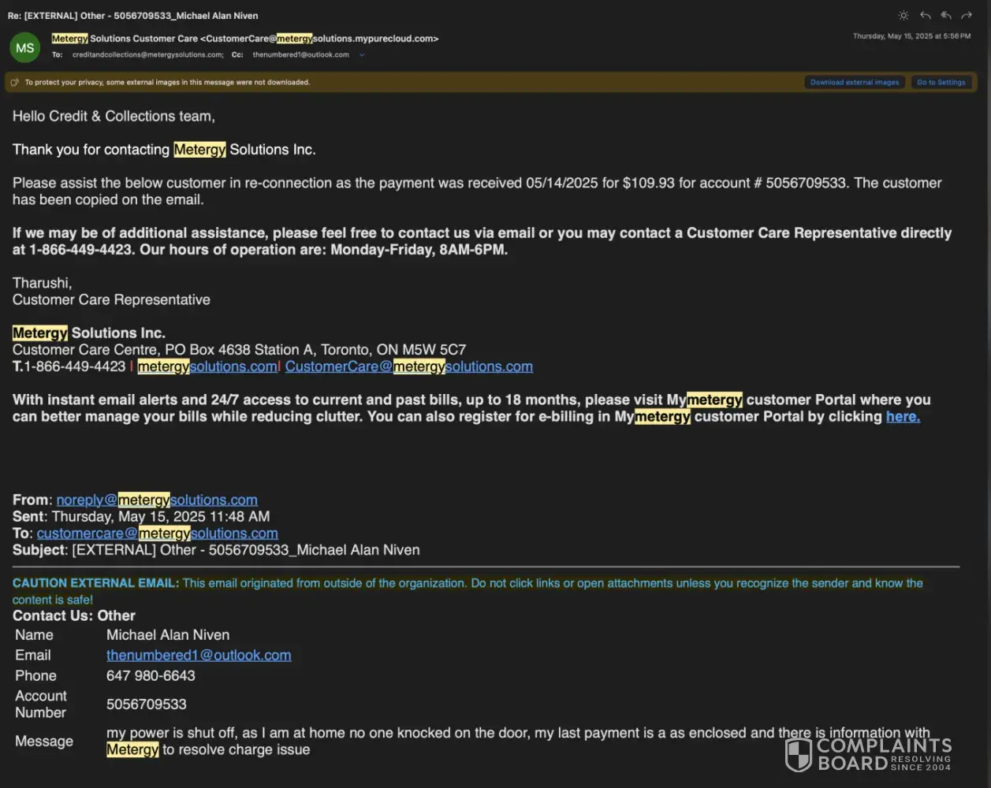The image size is (991, 788).
Task: Click the privacy shield icon in the banner
Action: click(15, 82)
